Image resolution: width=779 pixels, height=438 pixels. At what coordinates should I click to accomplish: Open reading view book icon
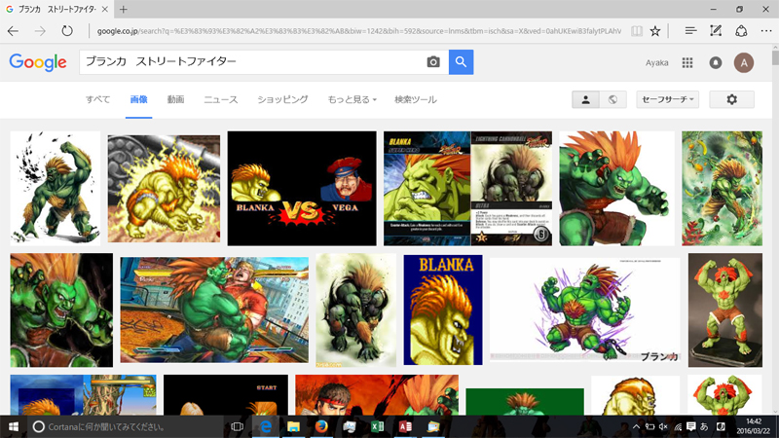[x=637, y=31]
